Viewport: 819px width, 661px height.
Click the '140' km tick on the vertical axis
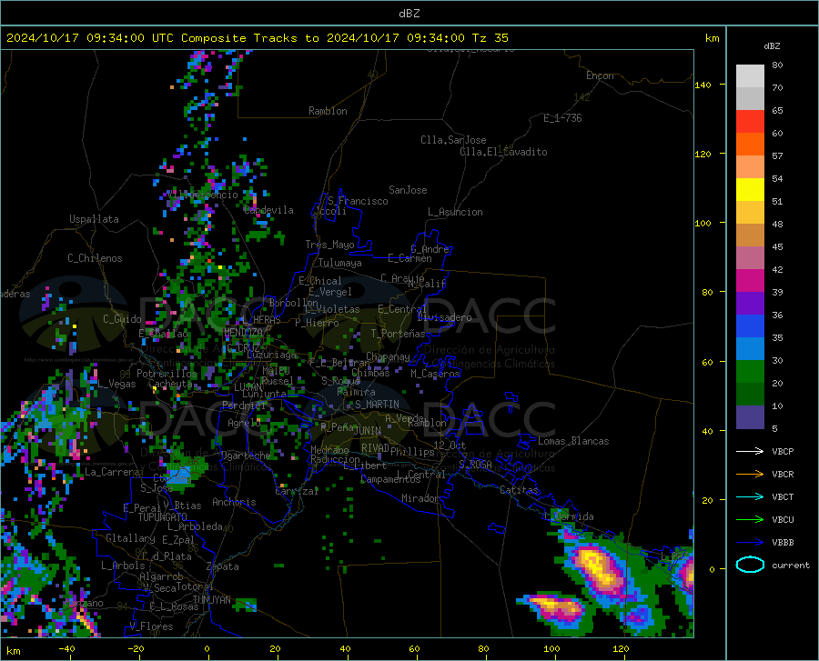703,85
